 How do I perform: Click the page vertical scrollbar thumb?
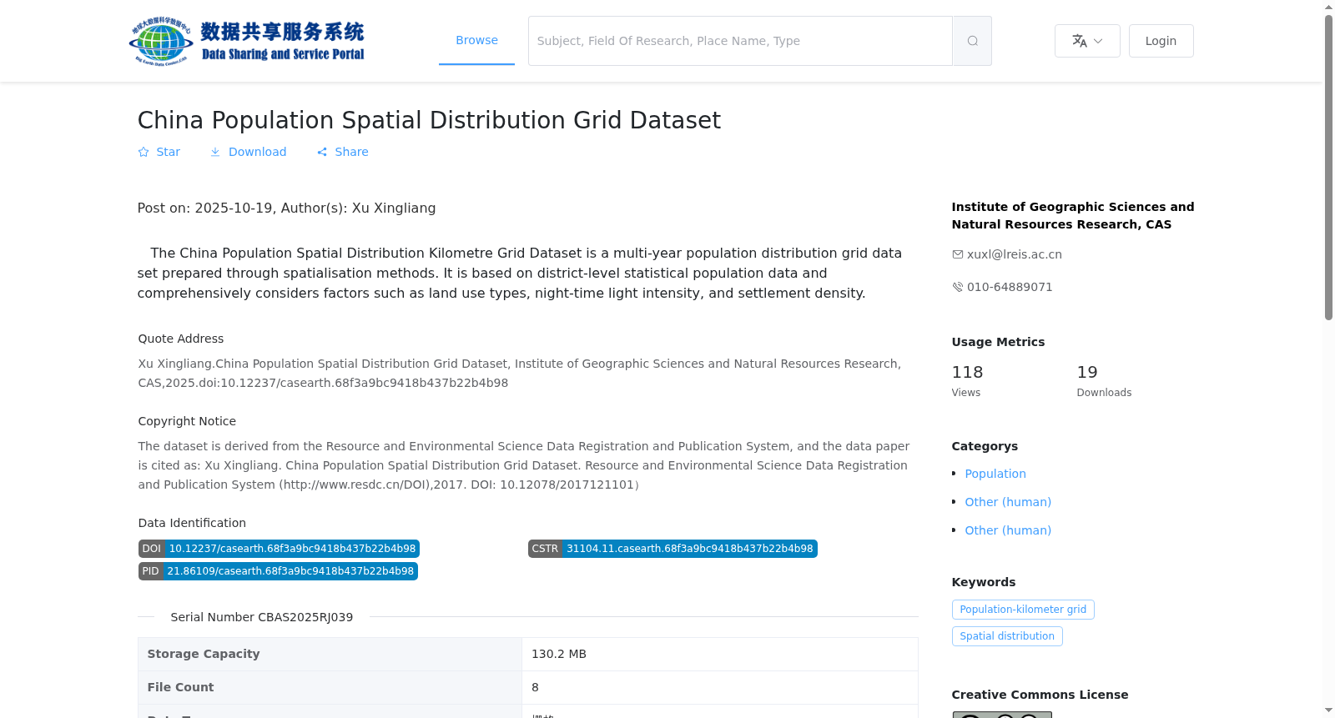tap(1328, 167)
